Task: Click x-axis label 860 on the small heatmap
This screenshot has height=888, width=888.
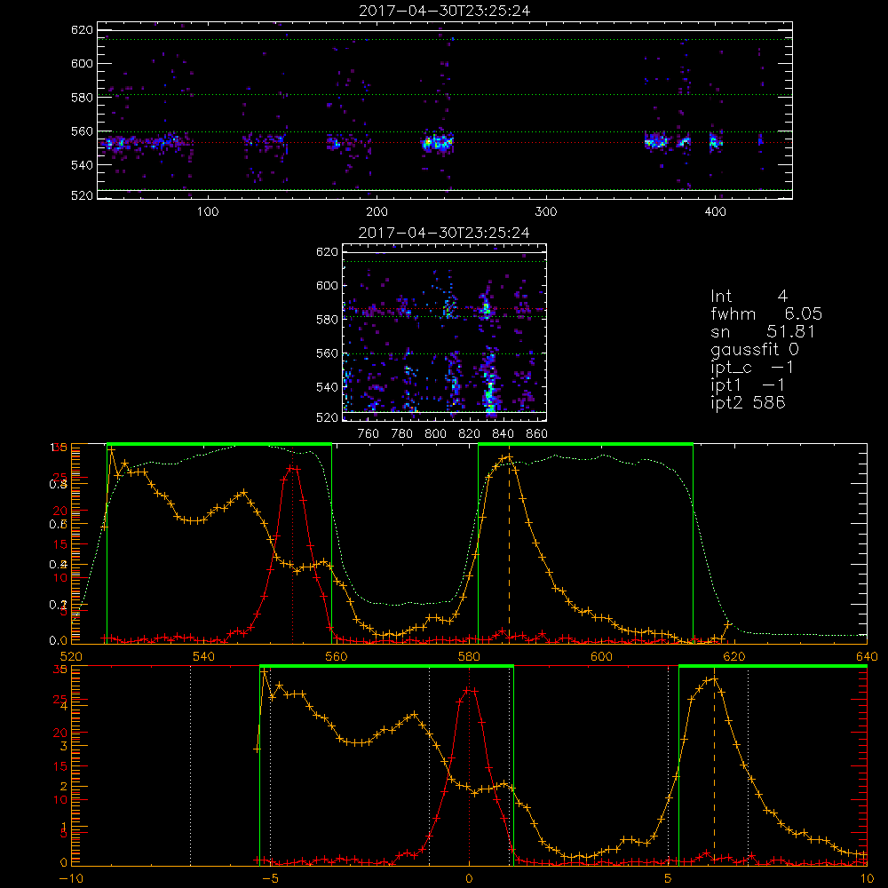Action: point(537,434)
